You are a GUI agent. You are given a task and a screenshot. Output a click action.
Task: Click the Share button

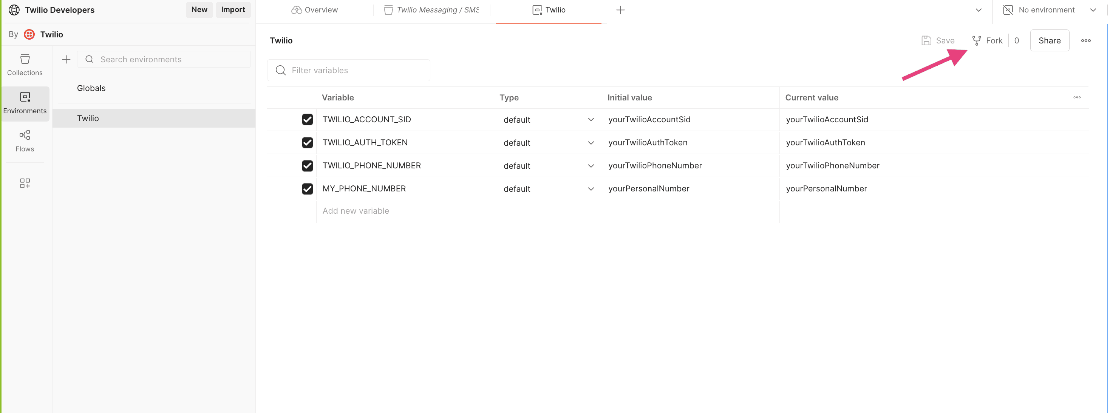(1050, 40)
